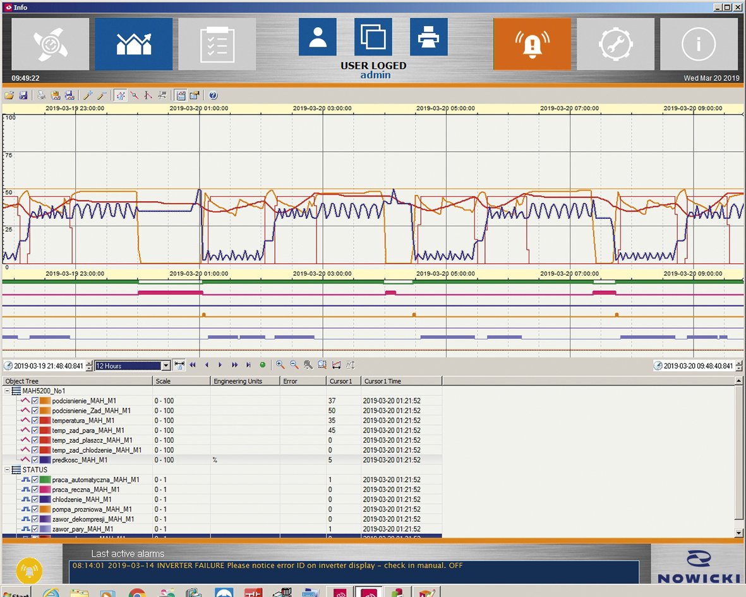Click the orange swatch for podcisnienie_MAH_M1
Screen dimensions: 746x597
(45, 401)
